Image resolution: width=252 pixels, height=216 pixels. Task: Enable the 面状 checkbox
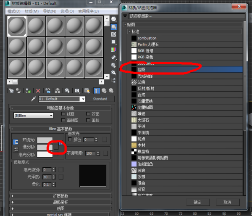click(x=88, y=120)
